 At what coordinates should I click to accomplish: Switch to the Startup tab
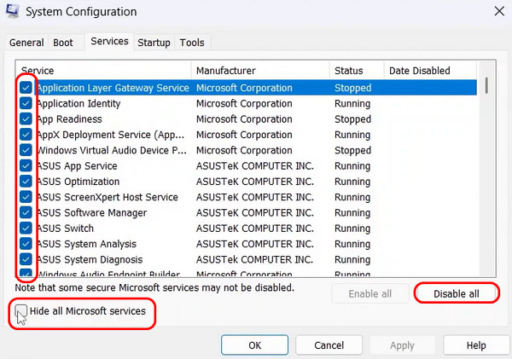tap(154, 43)
